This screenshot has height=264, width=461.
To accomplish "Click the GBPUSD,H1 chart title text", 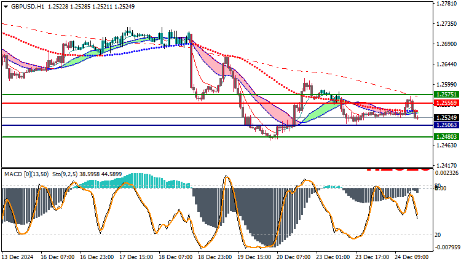I will 28,7.
